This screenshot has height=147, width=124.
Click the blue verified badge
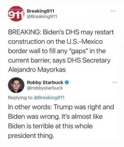[x=67, y=83]
